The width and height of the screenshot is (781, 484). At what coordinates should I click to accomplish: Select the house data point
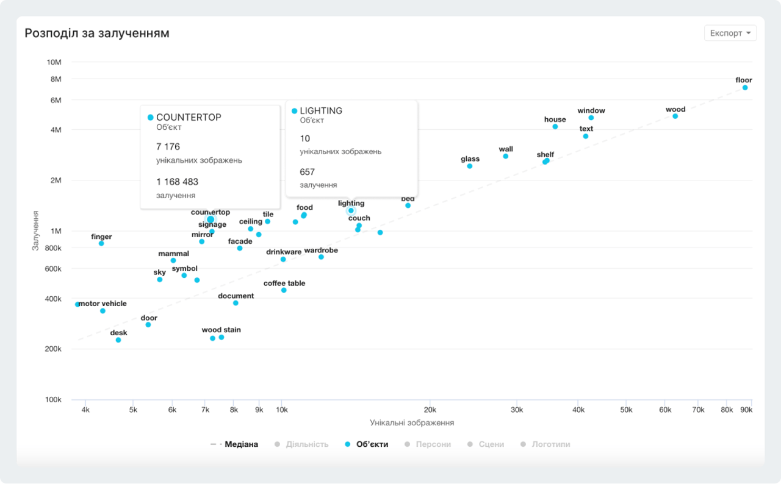555,127
